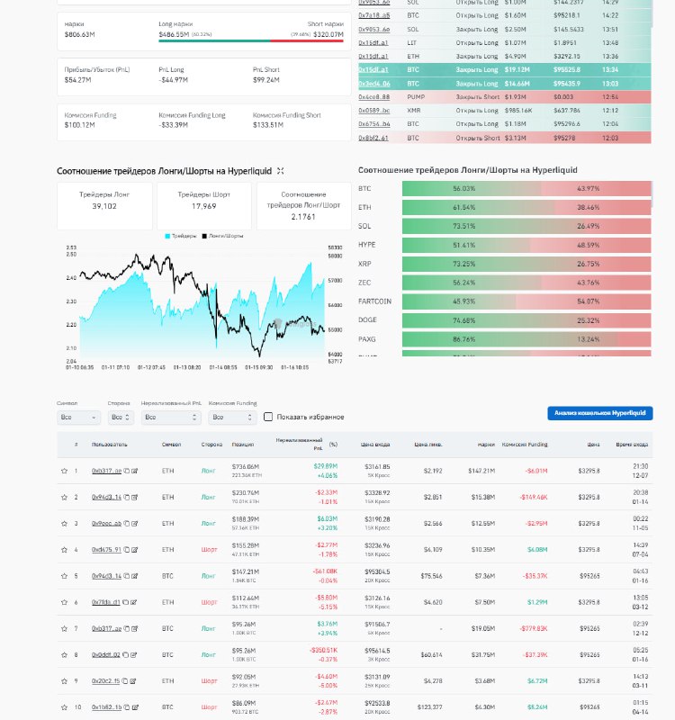675x720 pixels.
Task: Star the row 10 trader 0x1b62..1b
Action: click(x=64, y=706)
